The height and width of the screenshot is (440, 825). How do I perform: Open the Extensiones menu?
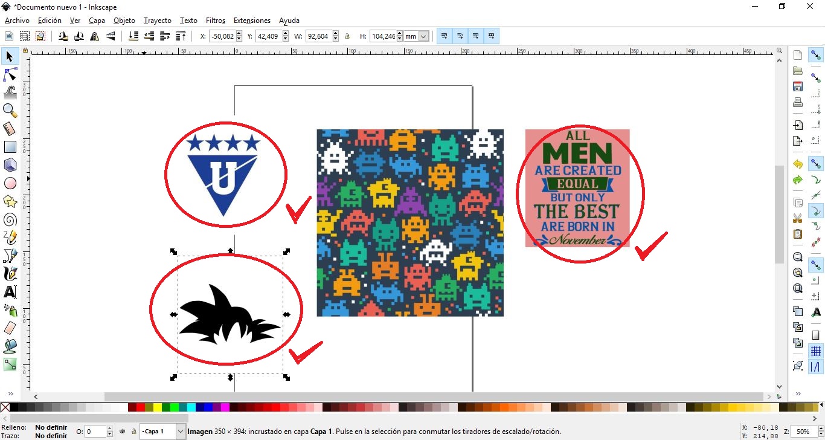coord(252,21)
